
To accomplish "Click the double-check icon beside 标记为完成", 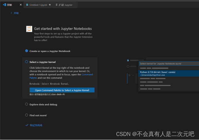I will pyautogui.click(x=27, y=125).
